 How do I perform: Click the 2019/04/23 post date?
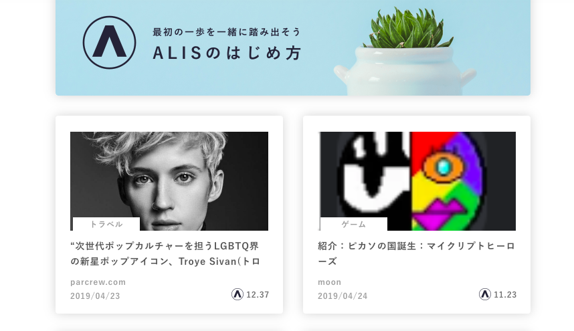point(95,296)
